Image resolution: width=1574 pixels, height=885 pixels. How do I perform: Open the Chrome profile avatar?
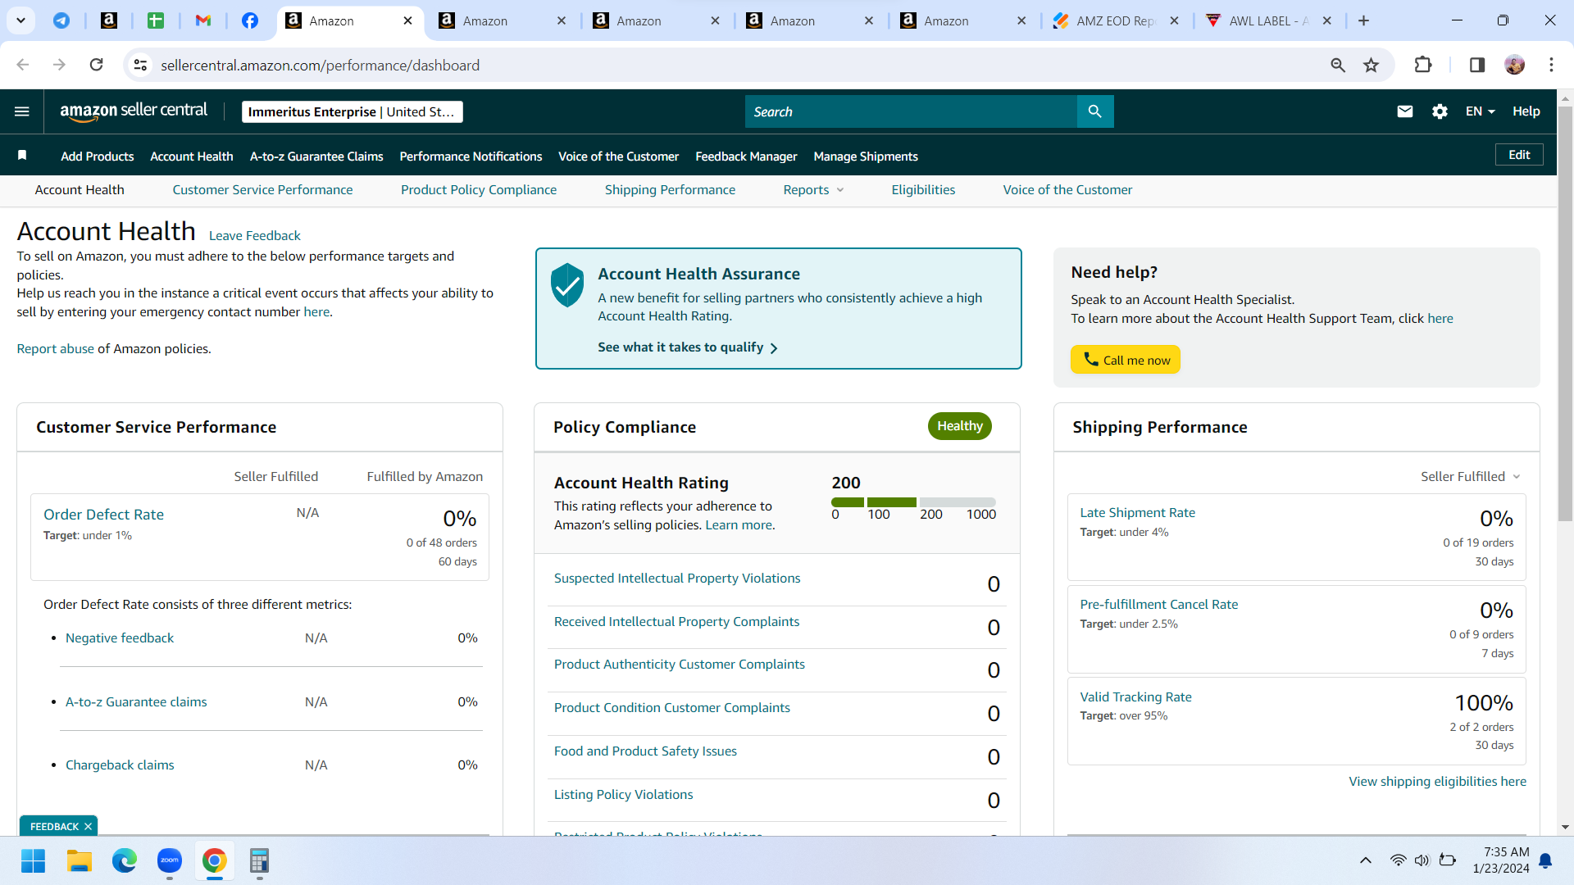(1515, 65)
